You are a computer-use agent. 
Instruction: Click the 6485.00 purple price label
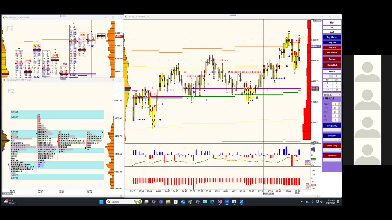point(315,88)
